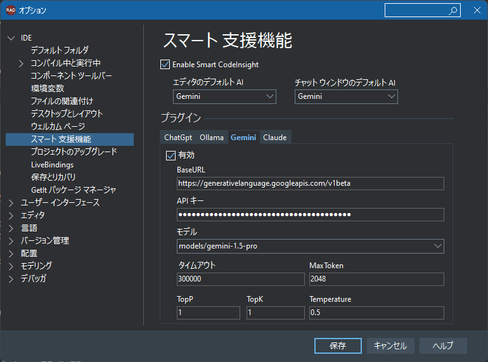Select コンパイル中と実行中 label in tree
This screenshot has height=362, width=488.
[x=66, y=63]
